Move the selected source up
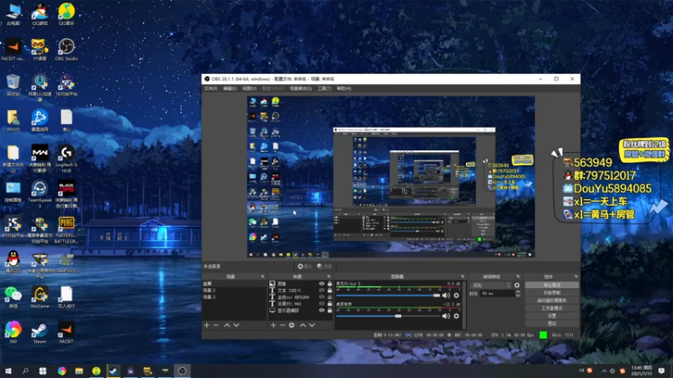The image size is (673, 378). tap(303, 325)
